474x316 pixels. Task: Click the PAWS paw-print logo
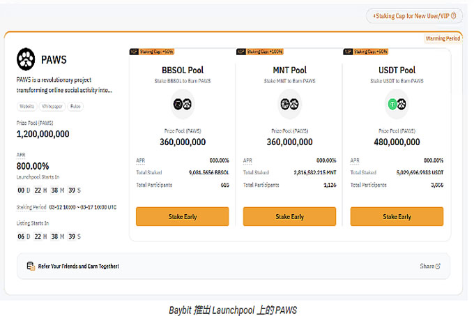26,59
